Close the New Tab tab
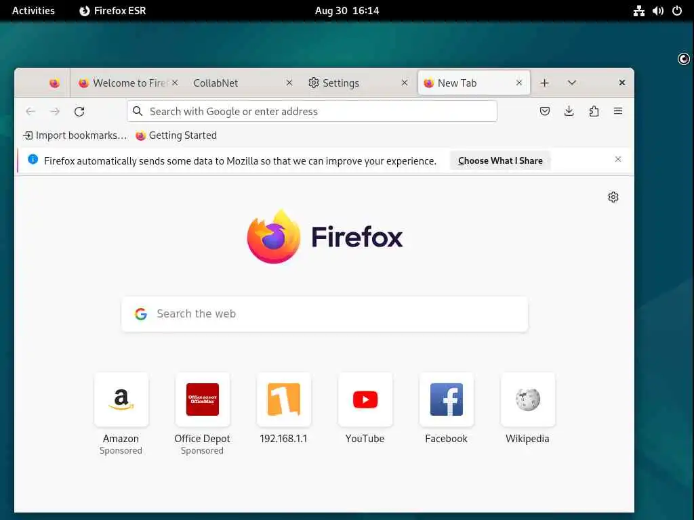The image size is (694, 520). [x=519, y=83]
